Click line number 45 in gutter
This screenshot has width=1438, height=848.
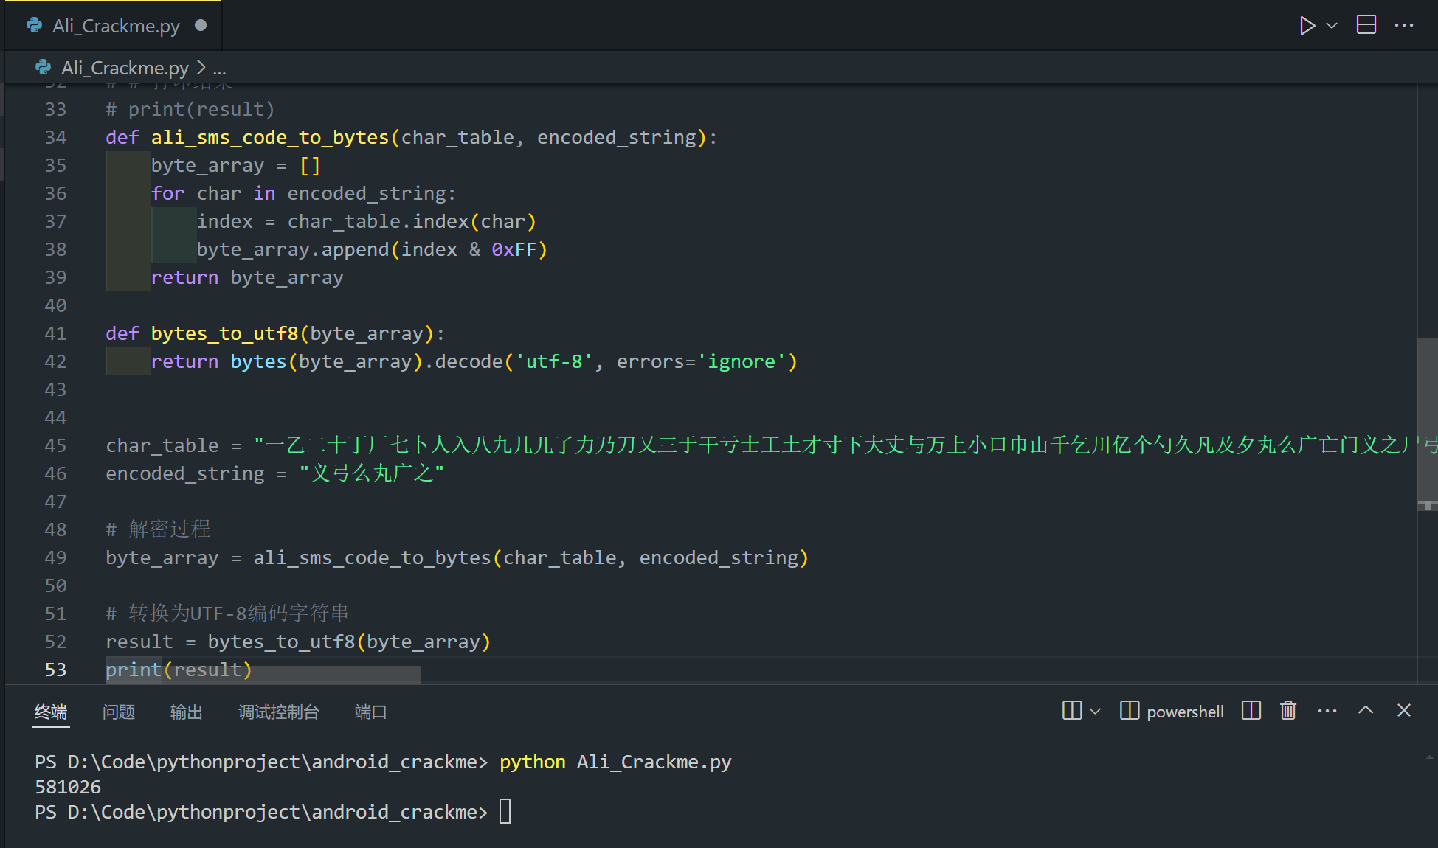tap(55, 446)
